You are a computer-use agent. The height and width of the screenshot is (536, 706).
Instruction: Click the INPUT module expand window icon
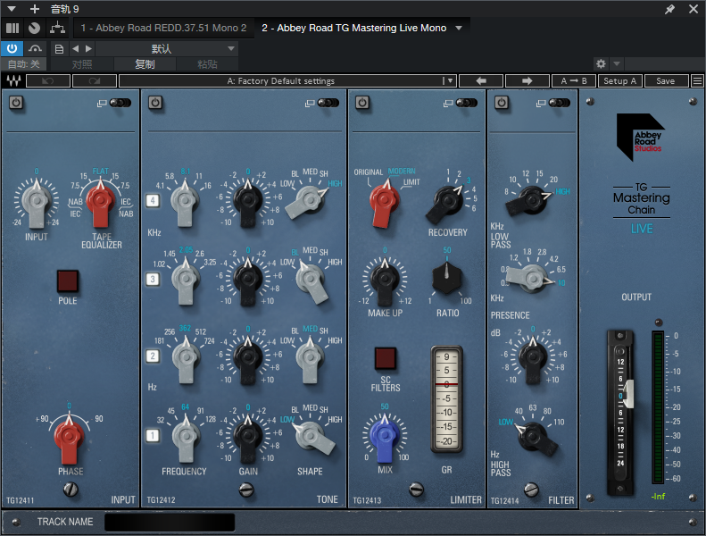click(x=102, y=104)
